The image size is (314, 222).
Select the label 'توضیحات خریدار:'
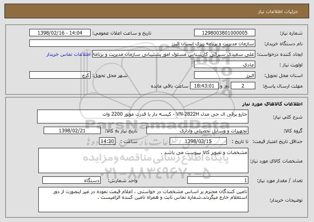286,200
